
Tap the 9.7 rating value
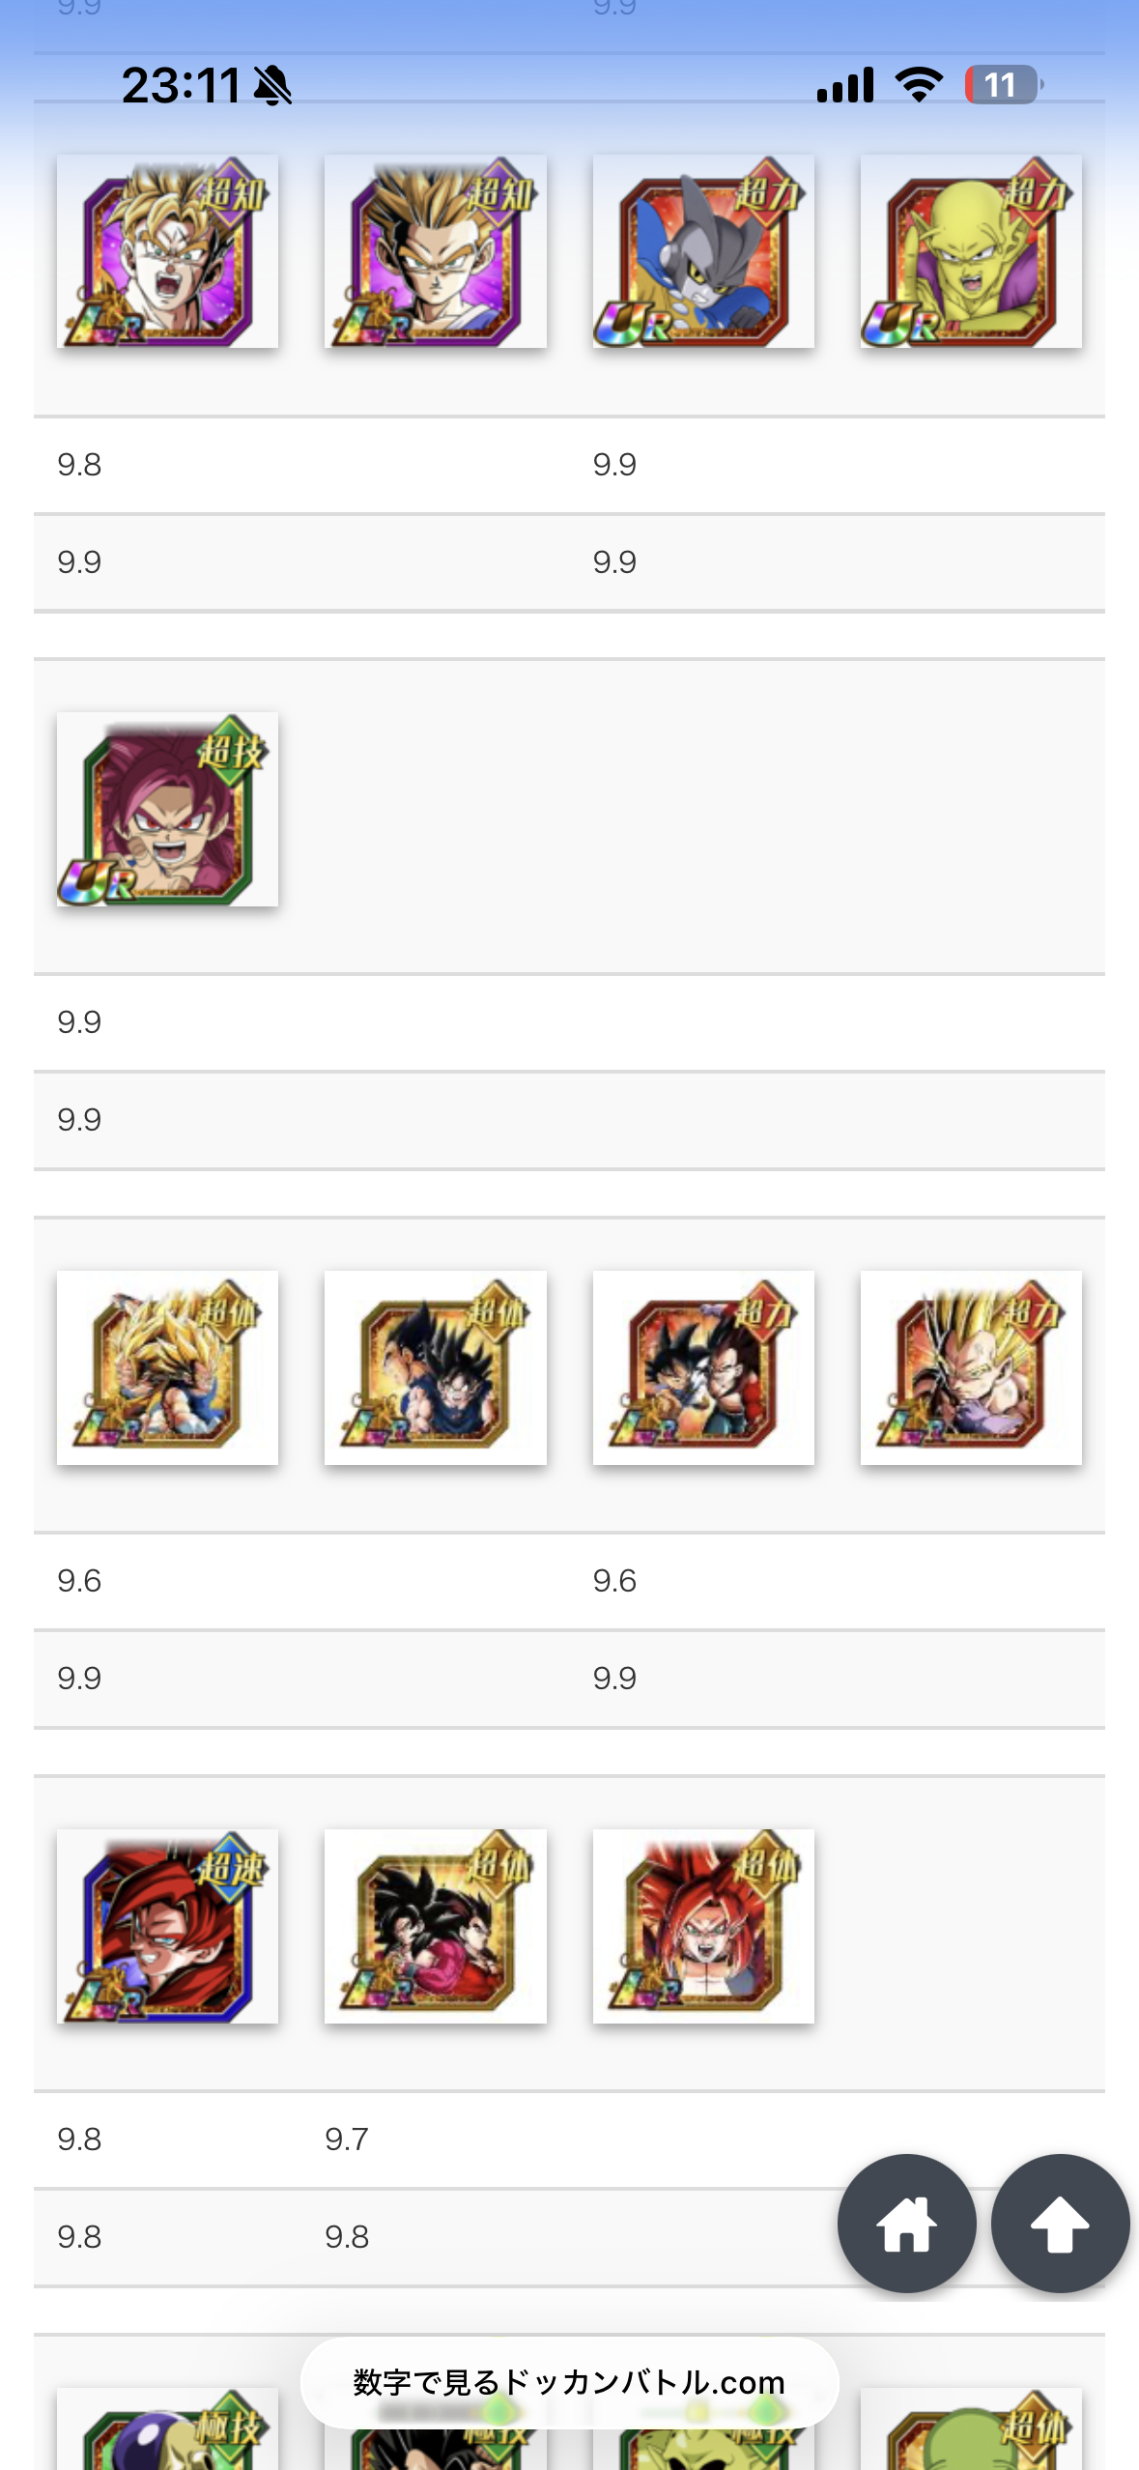coord(347,2140)
